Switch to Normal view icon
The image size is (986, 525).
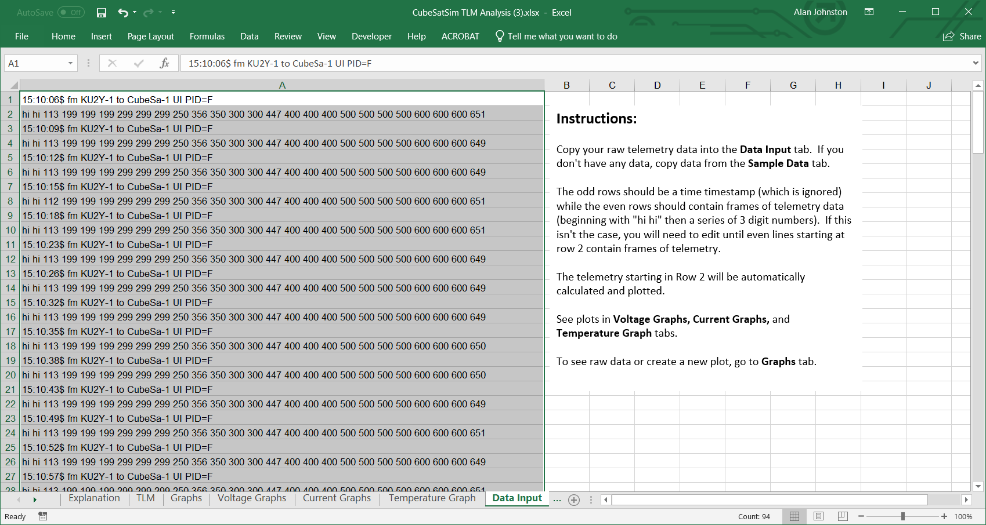click(x=794, y=516)
